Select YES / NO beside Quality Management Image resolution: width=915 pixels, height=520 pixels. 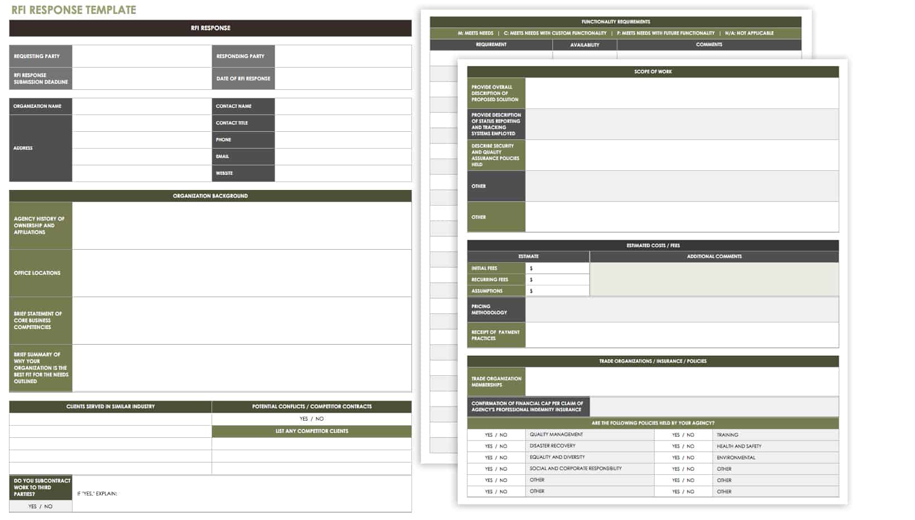496,435
